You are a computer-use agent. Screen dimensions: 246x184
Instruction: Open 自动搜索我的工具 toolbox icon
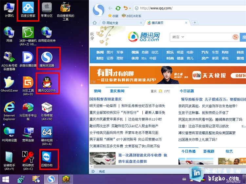65,12
